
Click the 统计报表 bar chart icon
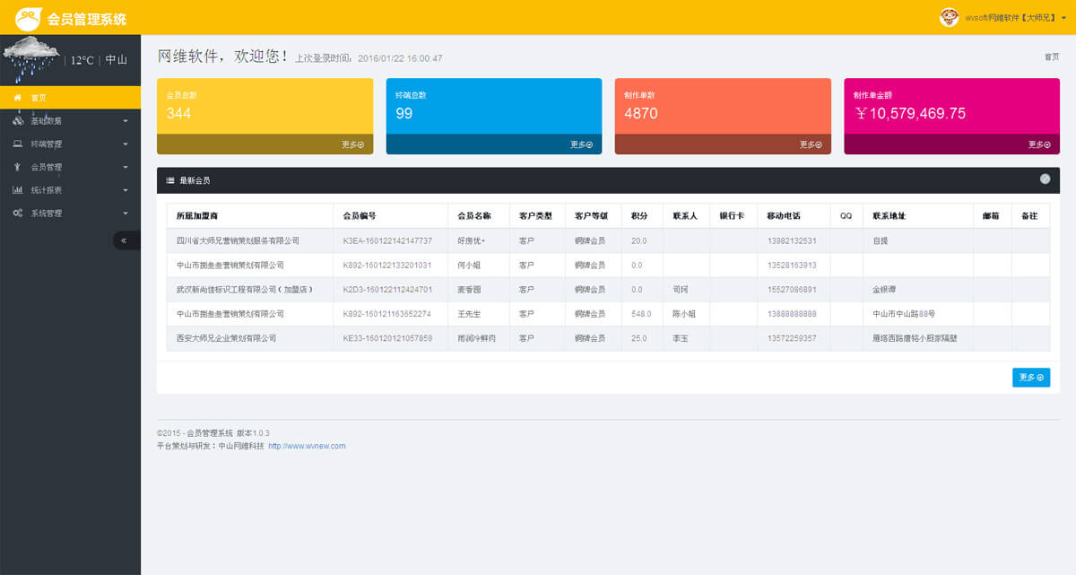click(x=18, y=190)
